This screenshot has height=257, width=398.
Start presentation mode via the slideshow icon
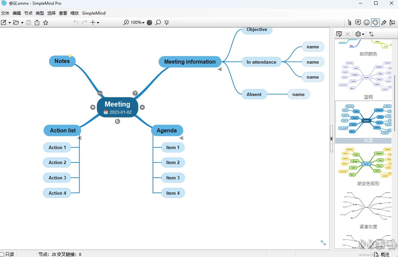click(x=392, y=22)
